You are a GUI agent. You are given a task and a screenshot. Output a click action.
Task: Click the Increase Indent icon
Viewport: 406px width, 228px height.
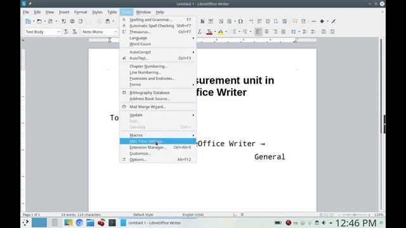[324, 32]
